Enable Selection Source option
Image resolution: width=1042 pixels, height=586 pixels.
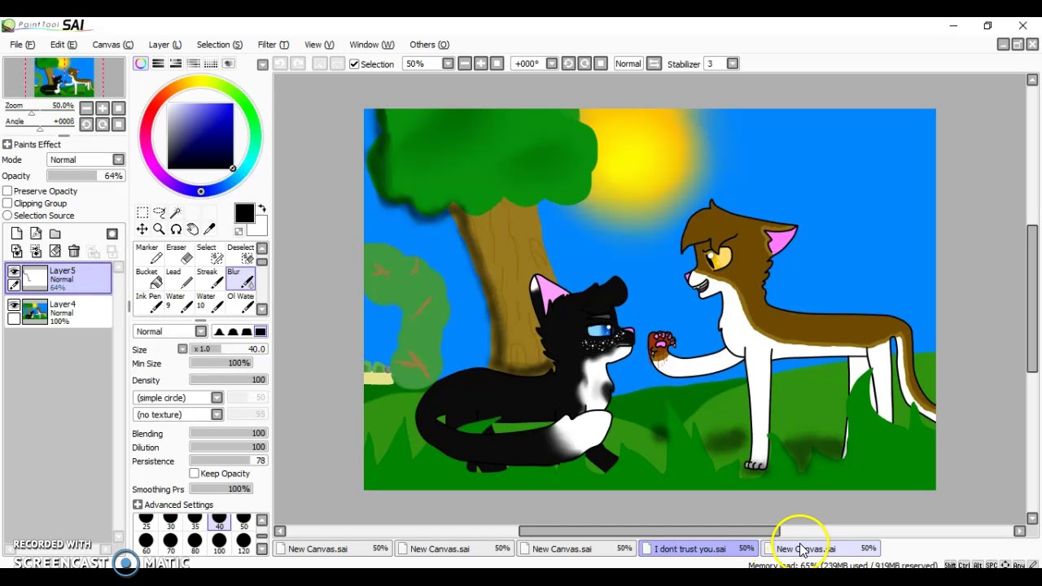7,216
